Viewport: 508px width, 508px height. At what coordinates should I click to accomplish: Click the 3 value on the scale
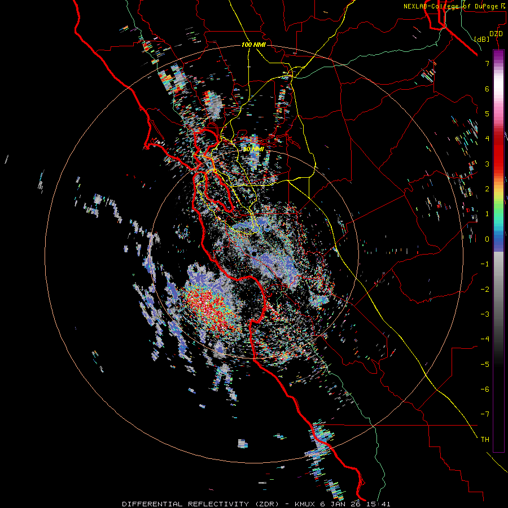(x=487, y=164)
